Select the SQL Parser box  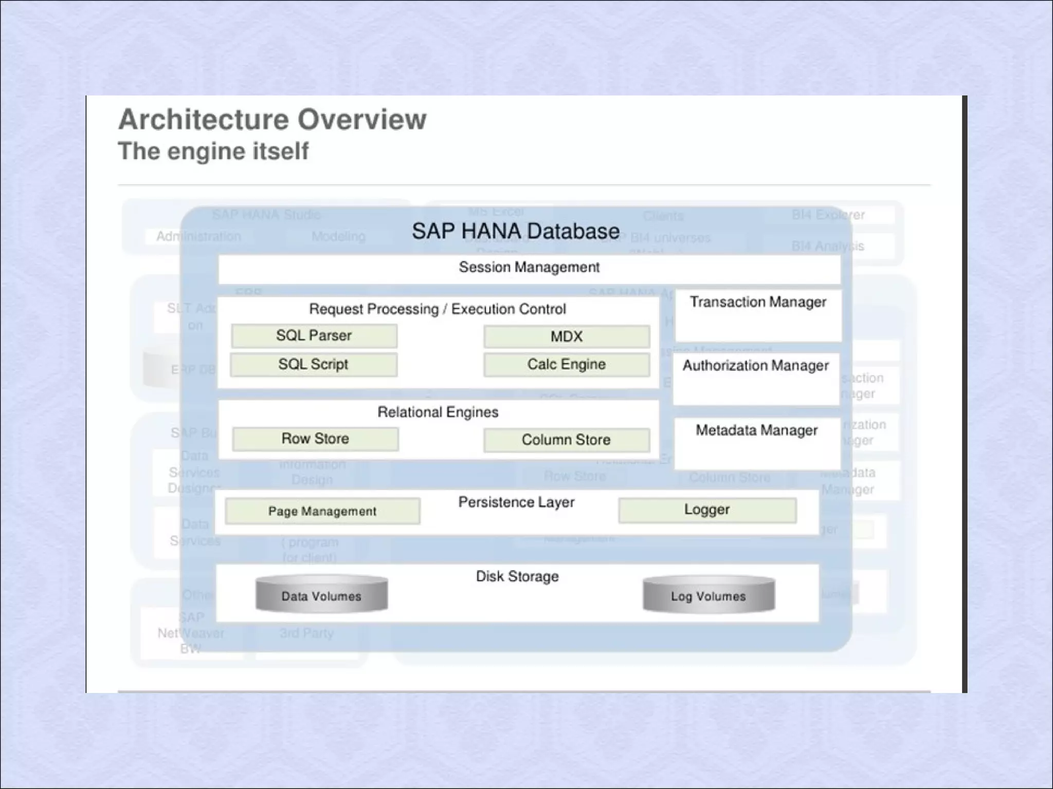pyautogui.click(x=314, y=336)
